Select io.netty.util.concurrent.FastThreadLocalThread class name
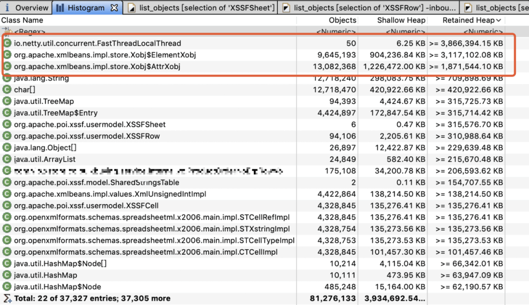The image size is (529, 305). (97, 43)
